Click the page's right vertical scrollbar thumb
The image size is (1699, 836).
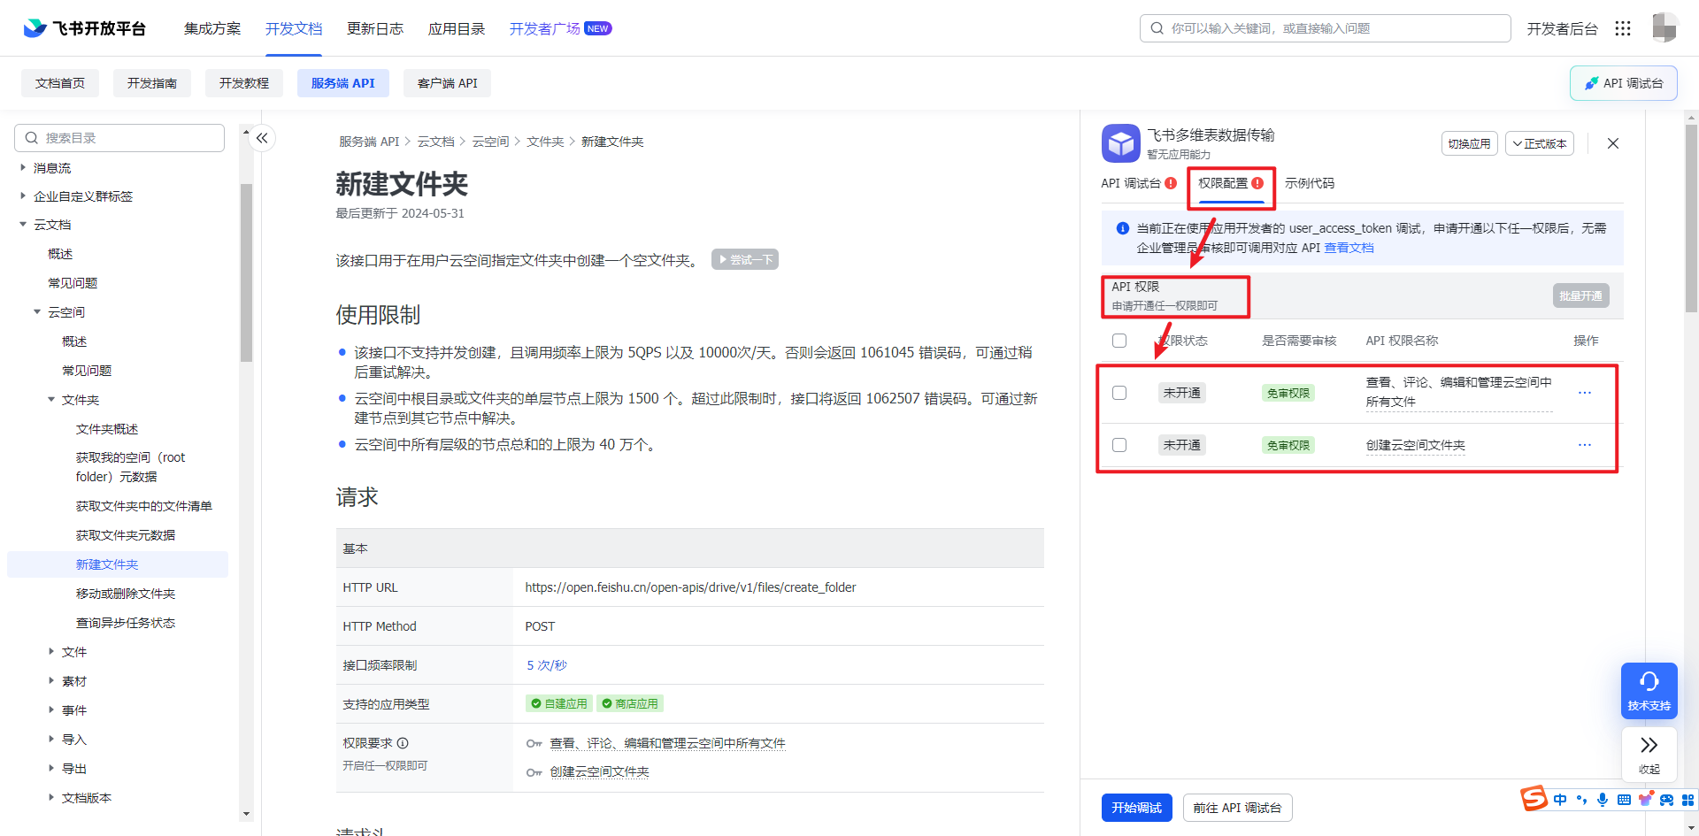tap(1691, 217)
